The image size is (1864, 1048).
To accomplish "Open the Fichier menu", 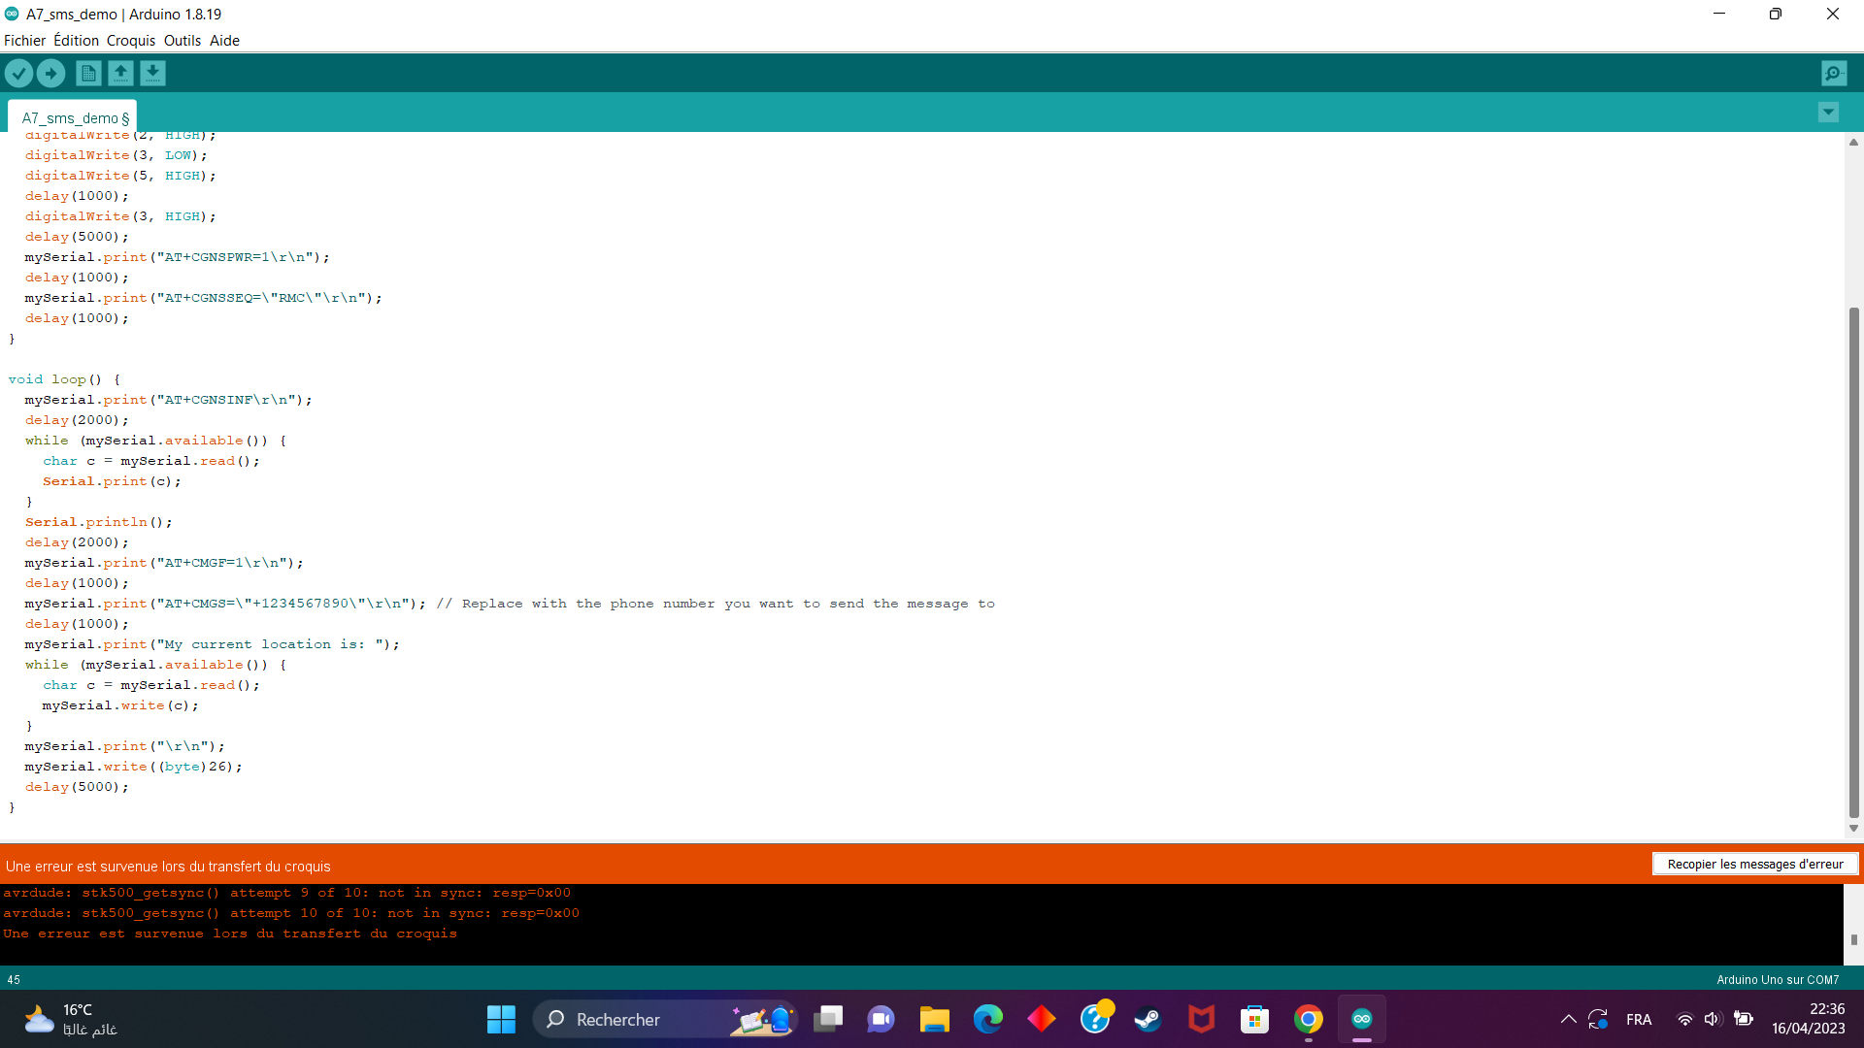I will coord(24,41).
